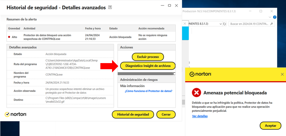
Task: Click the Fecha y hora column header
Action: (93, 28)
